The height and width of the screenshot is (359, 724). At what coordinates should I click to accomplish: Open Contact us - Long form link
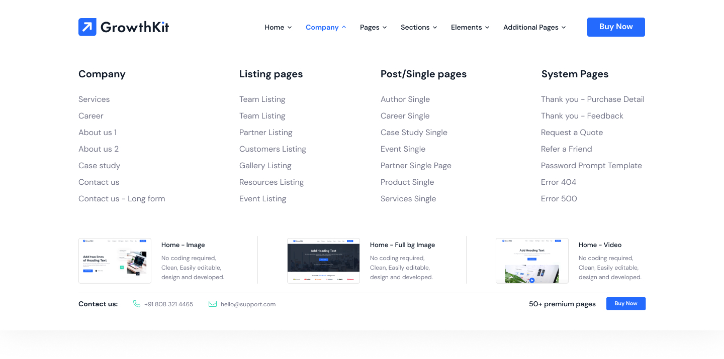[122, 199]
